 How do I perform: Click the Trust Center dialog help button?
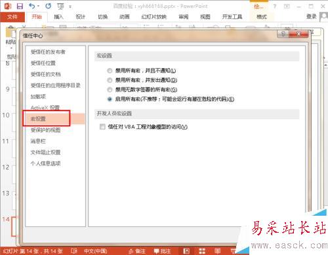click(x=283, y=34)
